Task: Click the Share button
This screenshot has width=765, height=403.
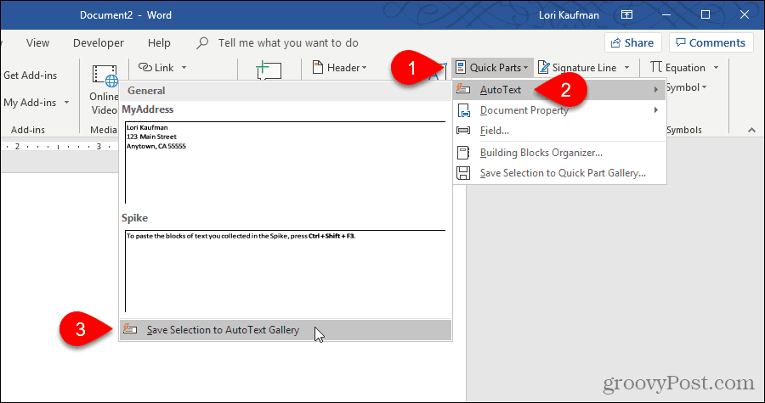Action: [x=632, y=42]
